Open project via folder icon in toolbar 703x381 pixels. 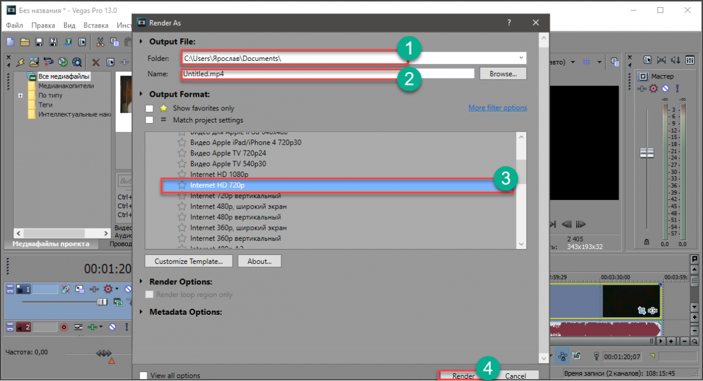click(25, 42)
